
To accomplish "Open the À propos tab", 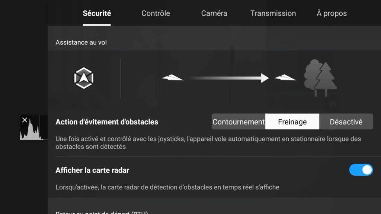I will [332, 13].
